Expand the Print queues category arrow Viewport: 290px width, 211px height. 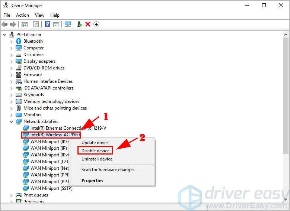click(11, 195)
